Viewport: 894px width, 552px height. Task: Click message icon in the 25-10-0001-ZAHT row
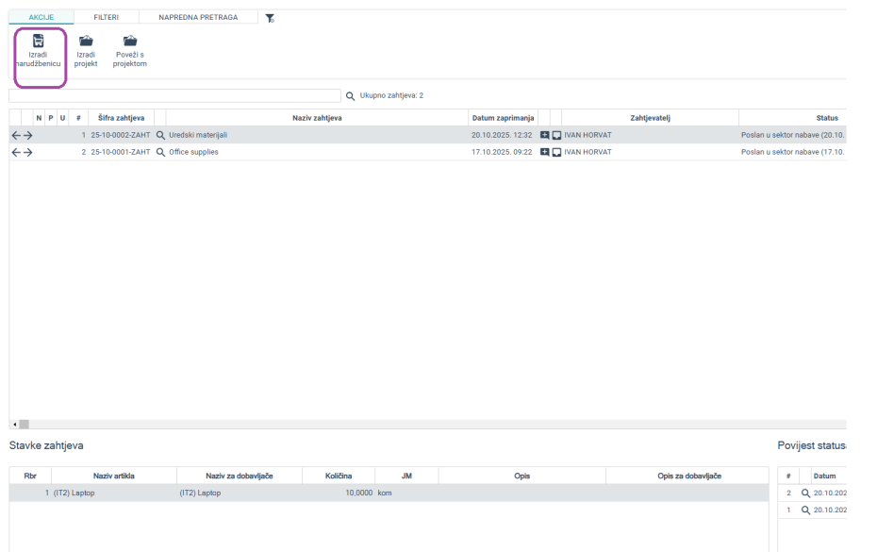(556, 152)
